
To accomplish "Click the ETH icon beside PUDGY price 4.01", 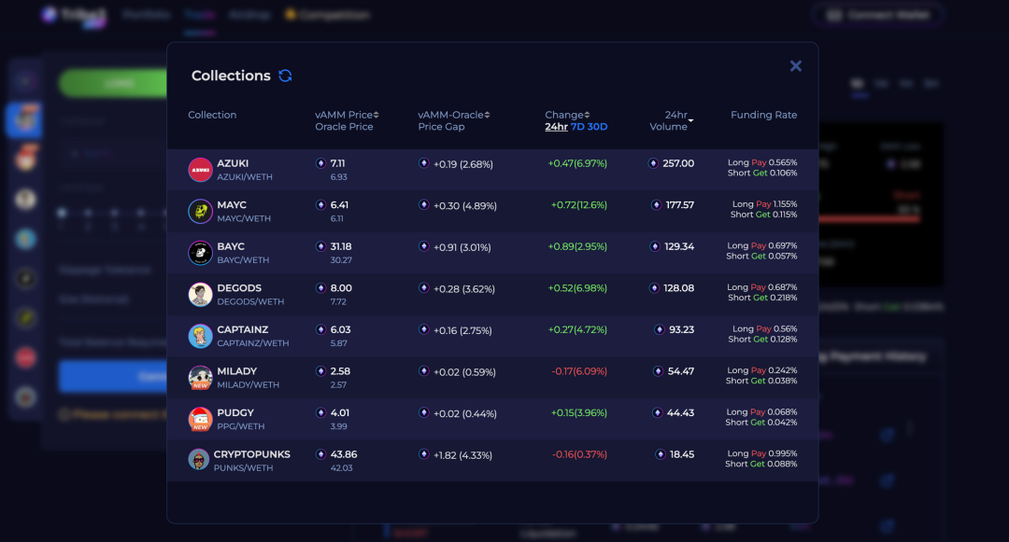I will tap(320, 412).
